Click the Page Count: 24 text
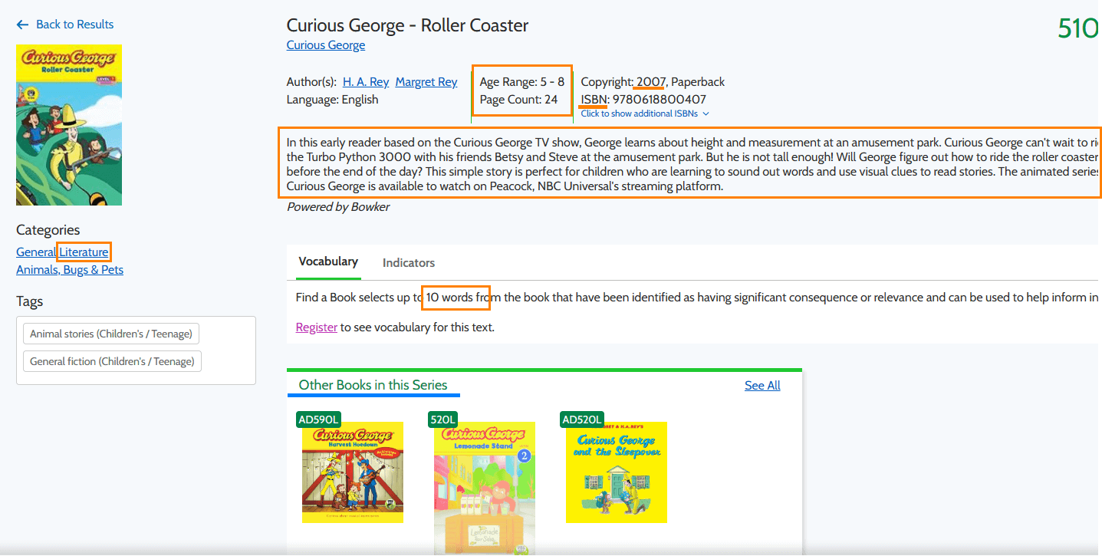 point(518,100)
